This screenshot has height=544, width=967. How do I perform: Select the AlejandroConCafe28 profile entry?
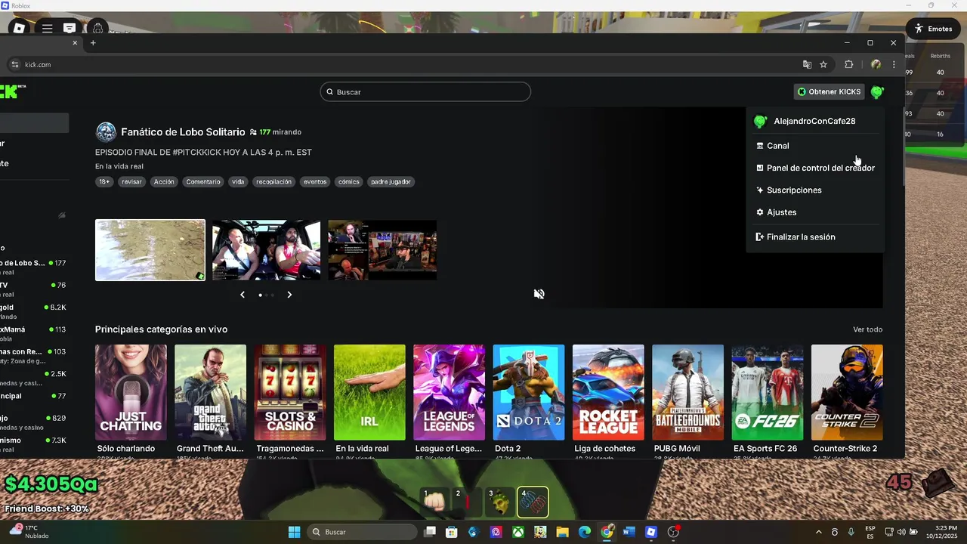point(814,122)
